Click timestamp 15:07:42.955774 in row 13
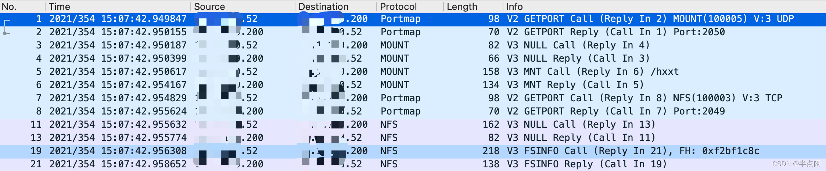826x171 pixels. (x=144, y=138)
